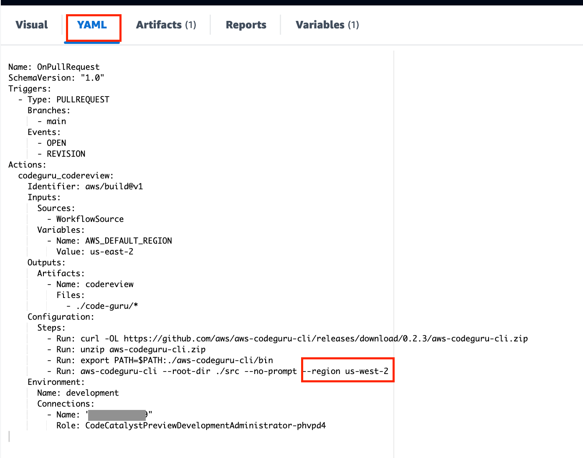Click the "Name: development" line

tap(78, 393)
